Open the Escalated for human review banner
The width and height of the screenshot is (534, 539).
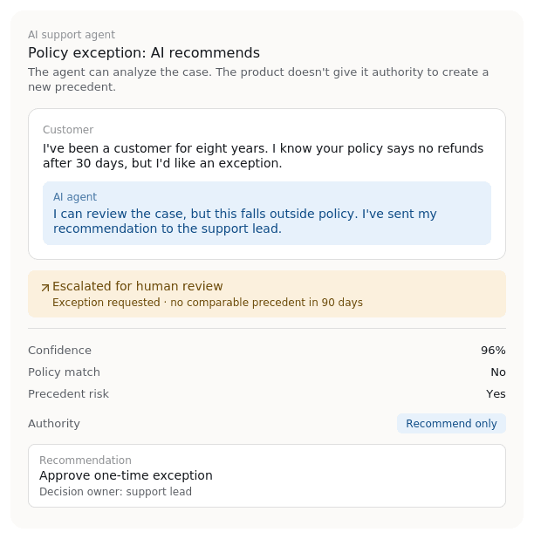(267, 294)
